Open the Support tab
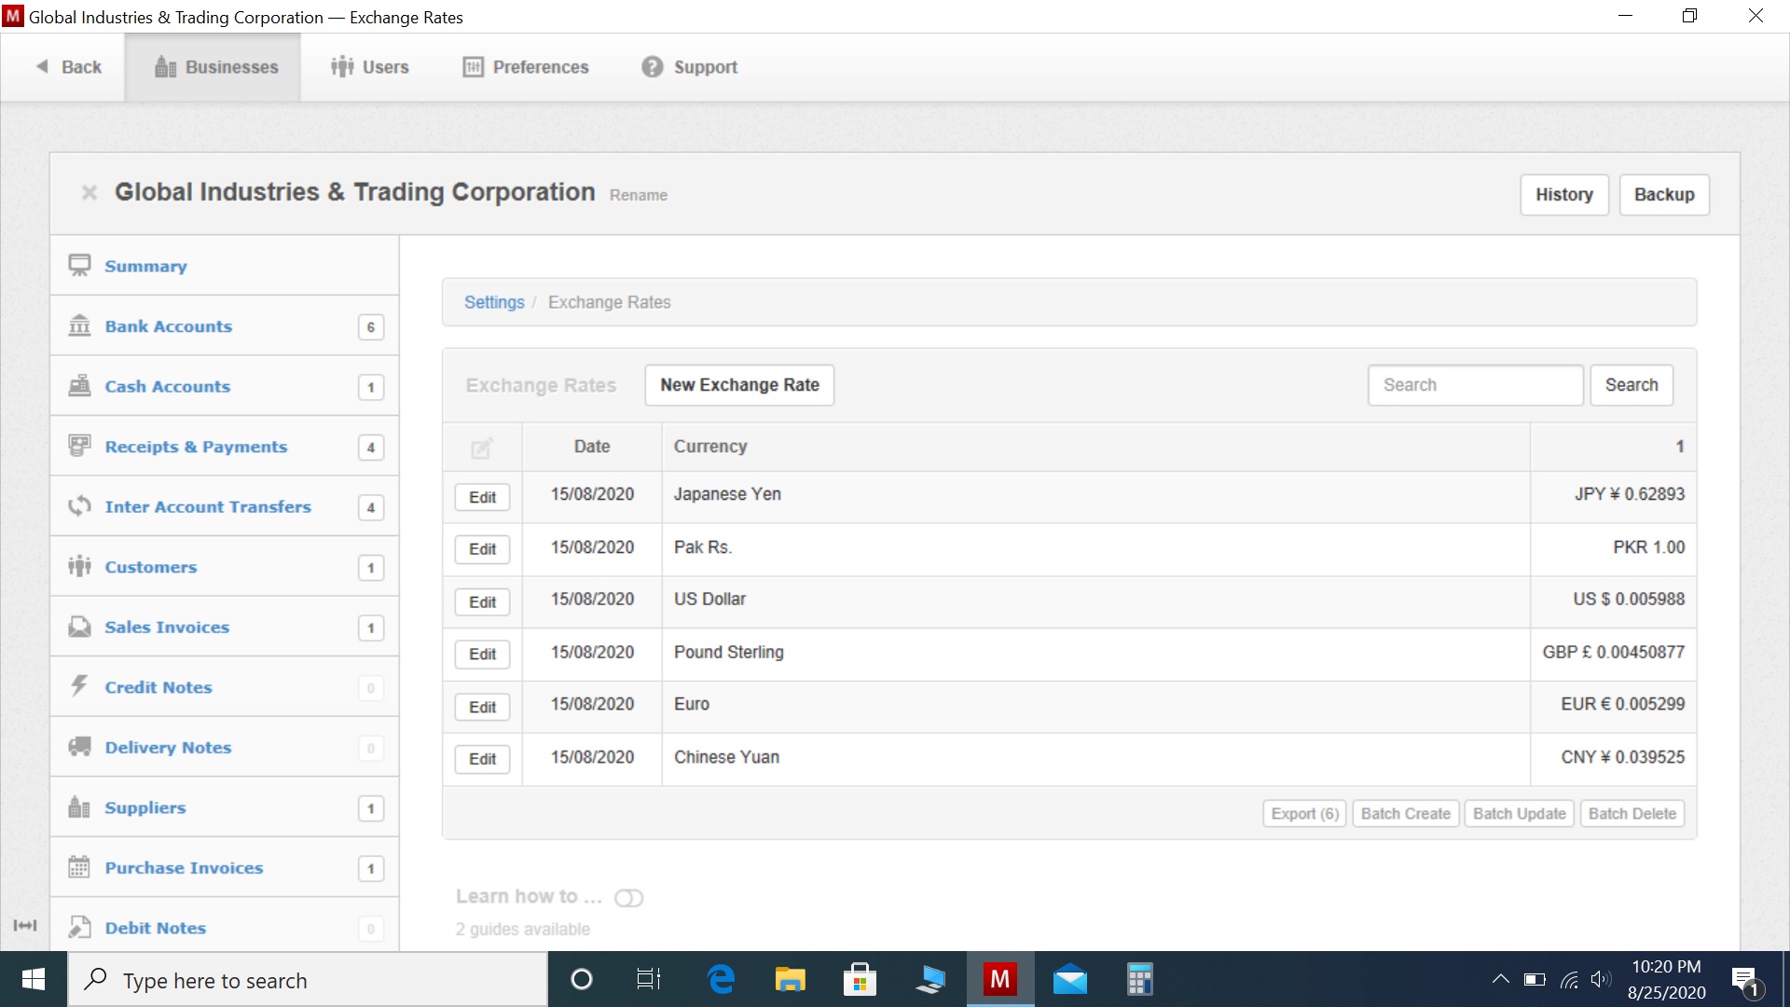The image size is (1790, 1007). (x=689, y=67)
